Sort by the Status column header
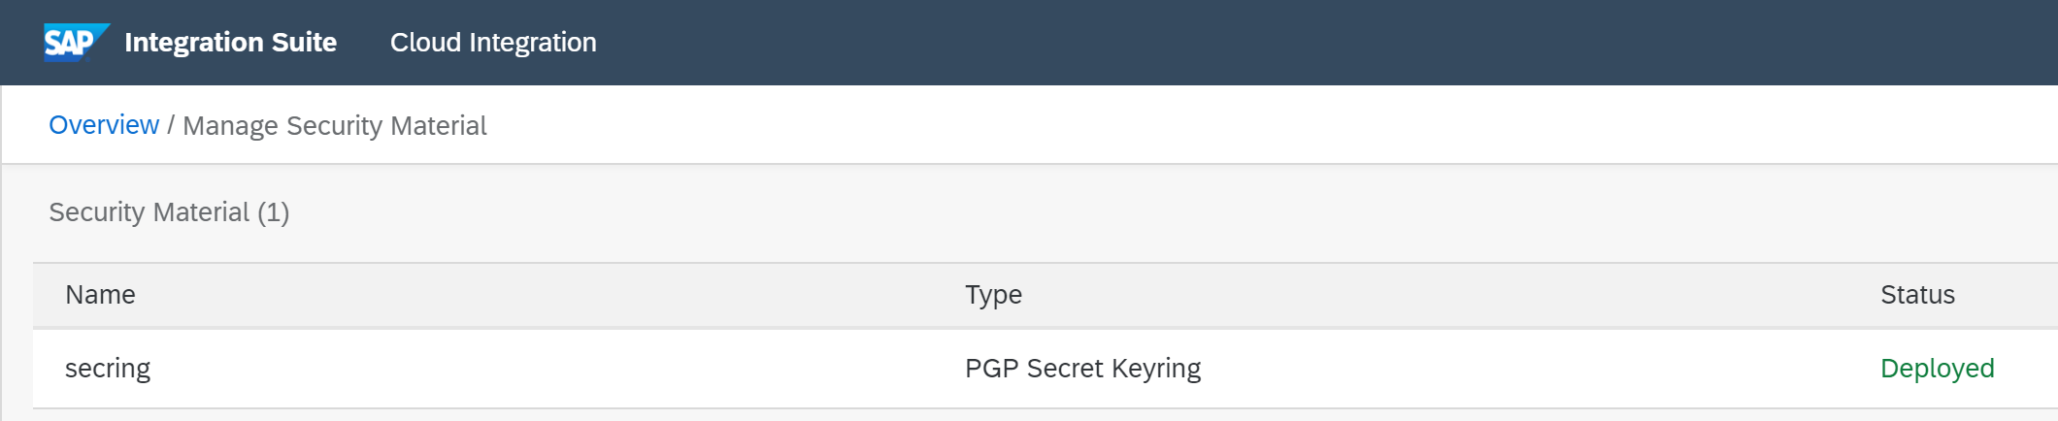The height and width of the screenshot is (421, 2058). tap(1917, 295)
